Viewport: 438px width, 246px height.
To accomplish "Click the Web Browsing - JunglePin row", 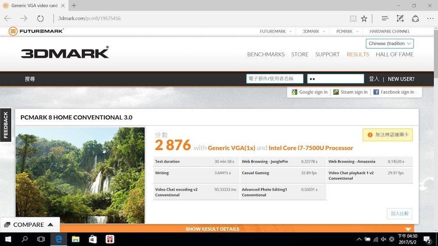I will (x=283, y=162).
